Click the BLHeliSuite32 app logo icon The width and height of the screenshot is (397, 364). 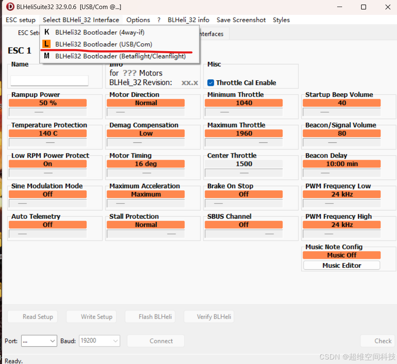click(10, 7)
